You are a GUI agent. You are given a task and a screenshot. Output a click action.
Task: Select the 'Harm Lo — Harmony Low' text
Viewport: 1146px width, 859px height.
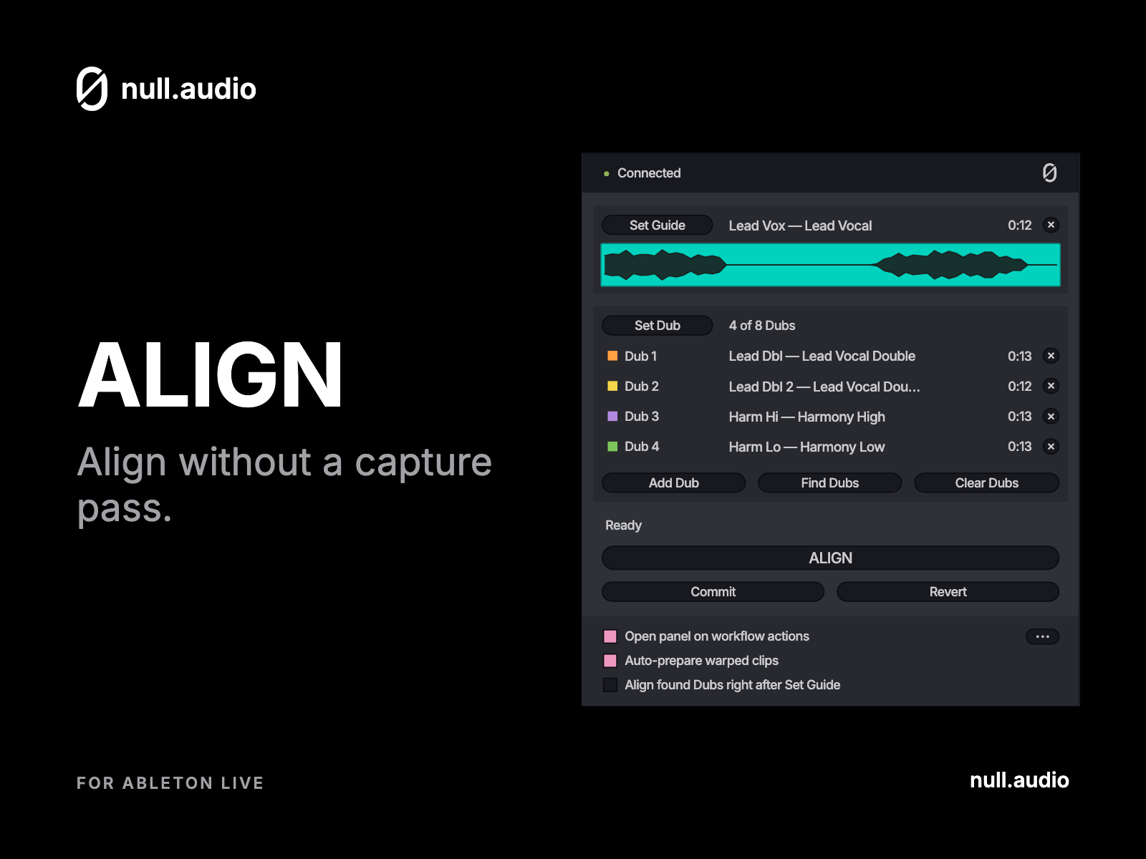[x=807, y=447]
